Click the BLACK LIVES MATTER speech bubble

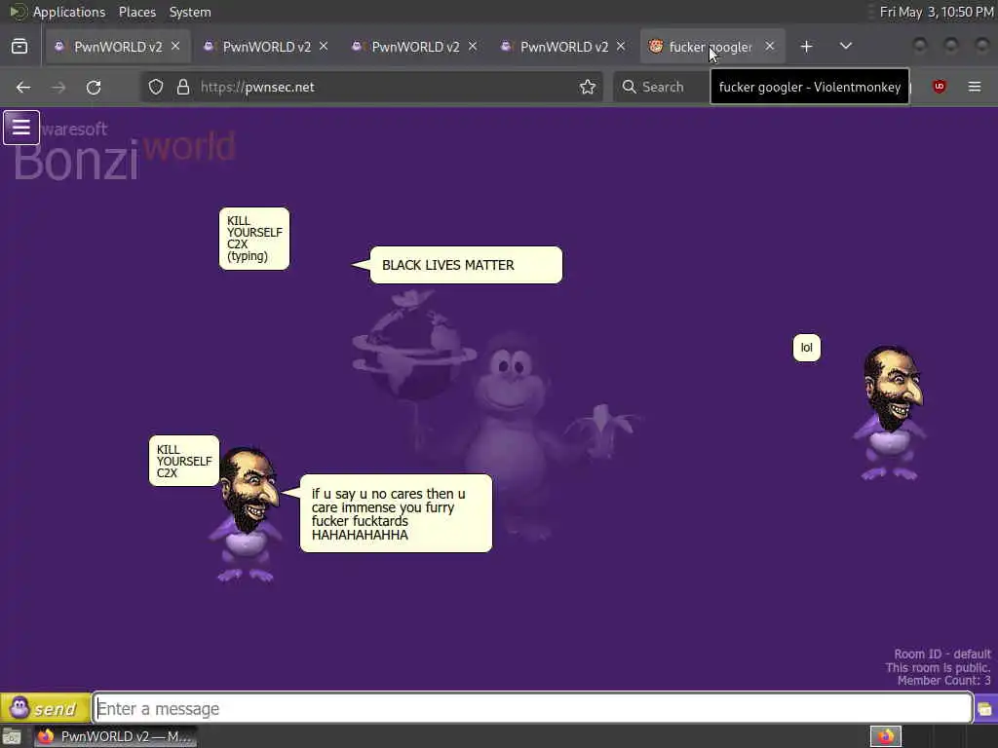(x=466, y=265)
